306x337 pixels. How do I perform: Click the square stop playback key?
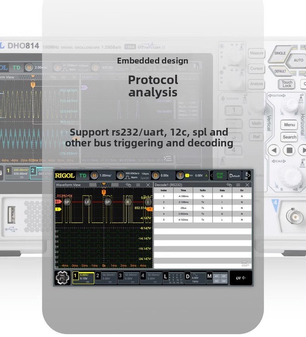tap(289, 150)
